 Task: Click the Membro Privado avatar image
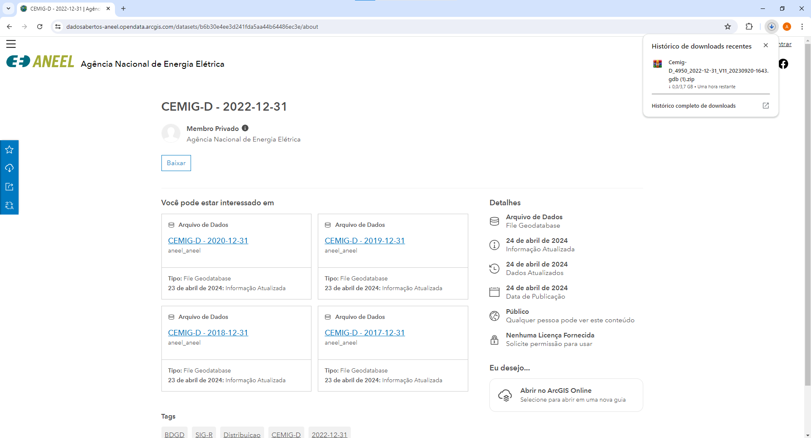click(171, 133)
